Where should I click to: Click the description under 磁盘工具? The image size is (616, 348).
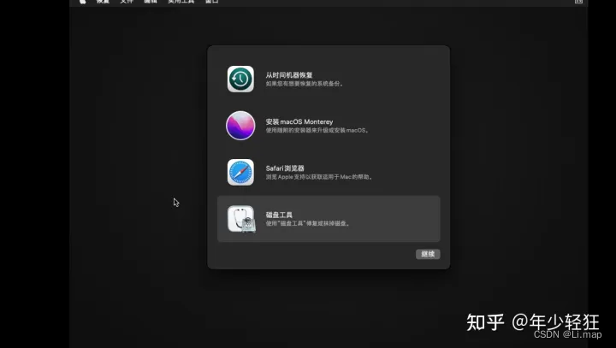[x=308, y=223]
